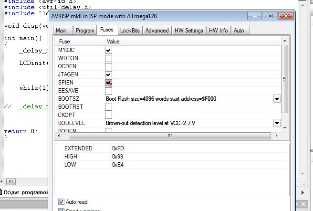
Task: Enable the CKOPT fuse checkbox
Action: tap(109, 115)
